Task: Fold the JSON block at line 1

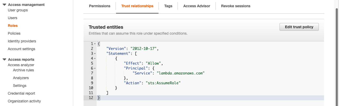Action: 95,44
